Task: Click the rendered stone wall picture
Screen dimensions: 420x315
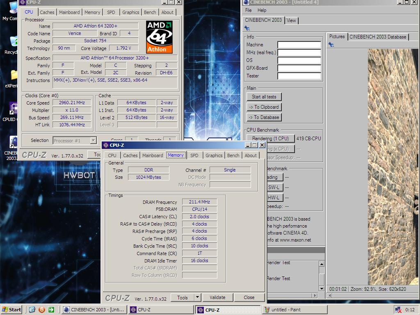Action: [393, 167]
